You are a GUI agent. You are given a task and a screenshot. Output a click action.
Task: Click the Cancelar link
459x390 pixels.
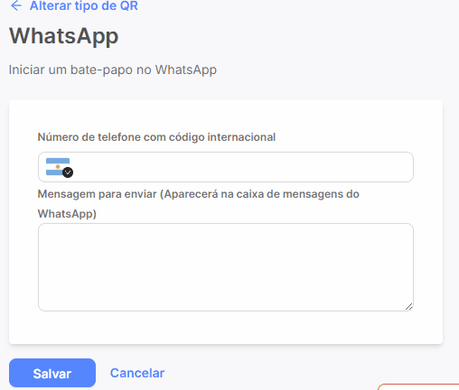(x=137, y=373)
